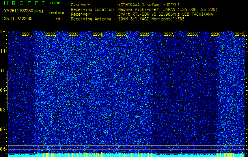The width and height of the screenshot is (248, 157).
Task: Click frequency axis label 0.9
Action: click(x=3, y=90)
